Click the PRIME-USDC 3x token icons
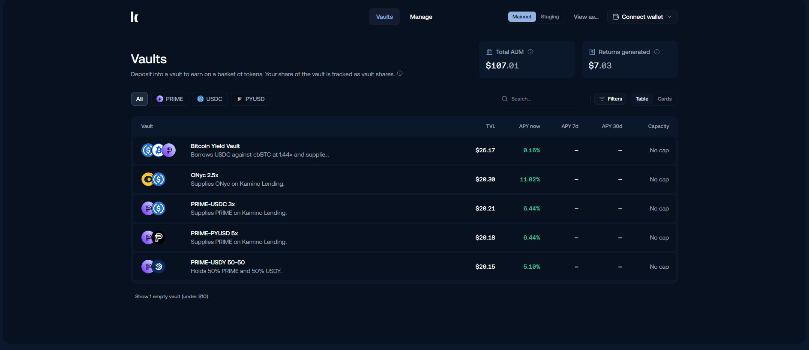This screenshot has width=809, height=350. pos(153,208)
